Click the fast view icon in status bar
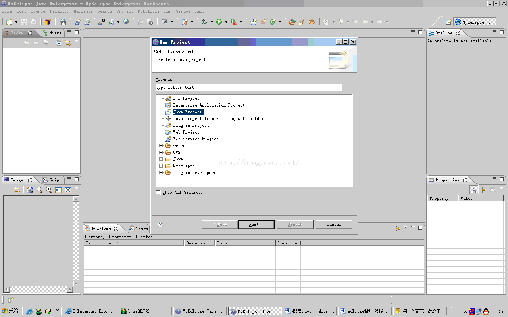This screenshot has height=317, width=508. [x=11, y=300]
